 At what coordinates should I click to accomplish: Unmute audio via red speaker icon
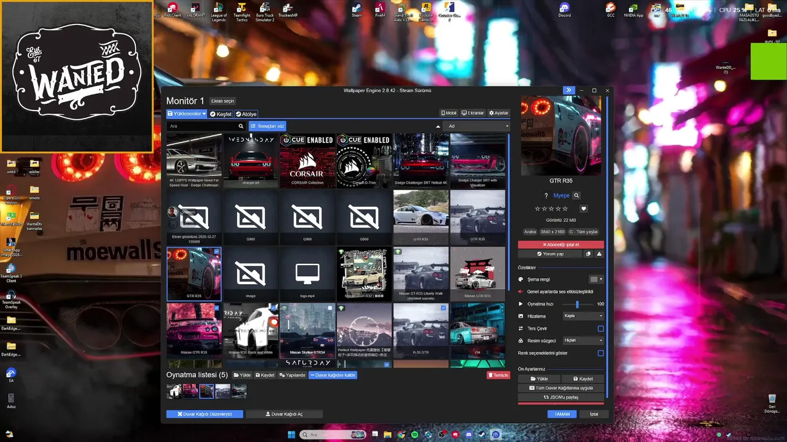point(521,292)
